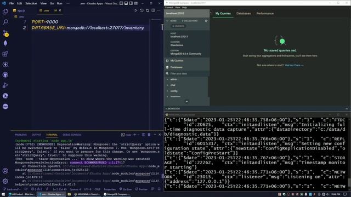Open Help menu in MongoDB Compass
351x197 pixels.
184,7
